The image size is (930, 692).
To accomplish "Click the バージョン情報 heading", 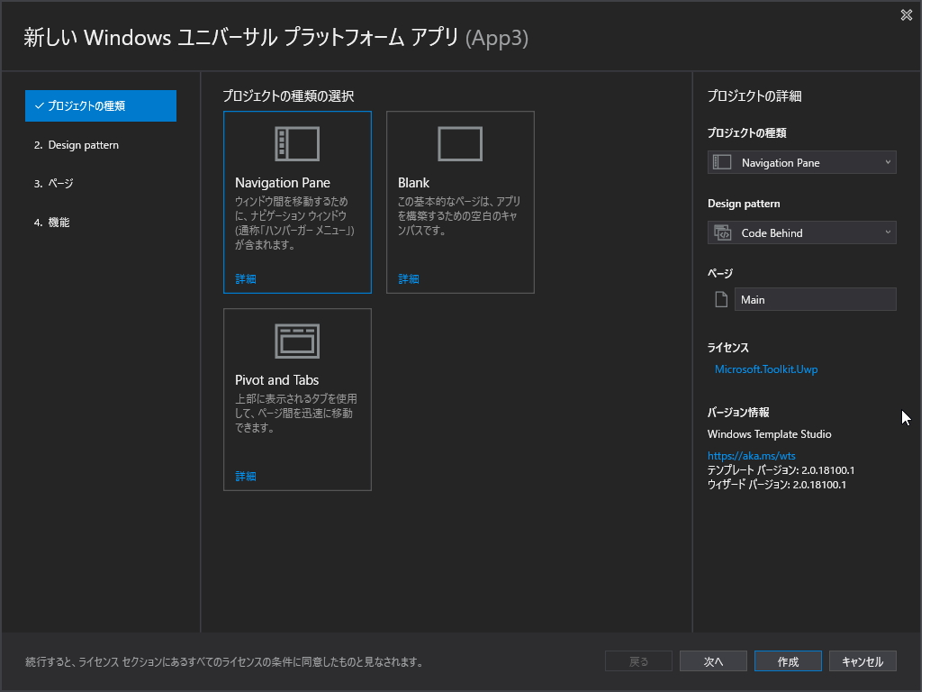I will click(x=738, y=413).
